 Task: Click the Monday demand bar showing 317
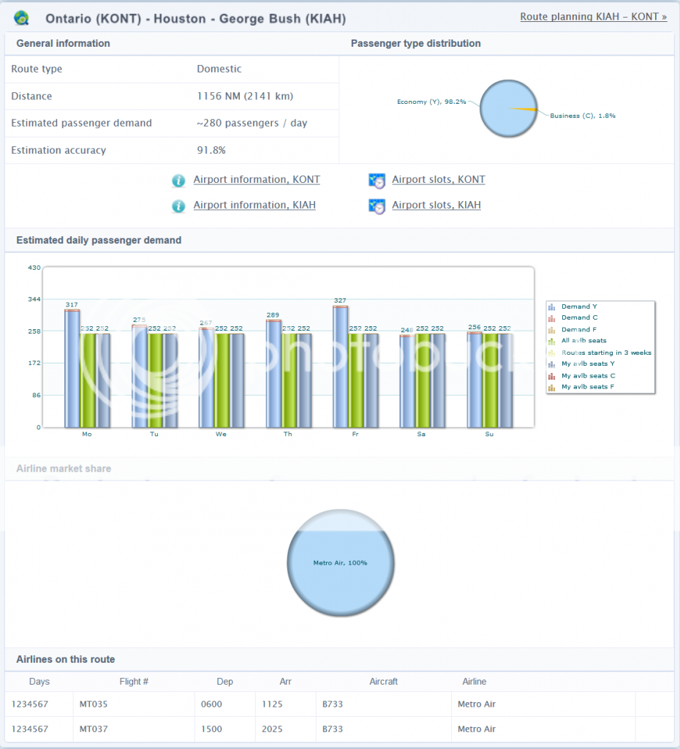point(72,368)
